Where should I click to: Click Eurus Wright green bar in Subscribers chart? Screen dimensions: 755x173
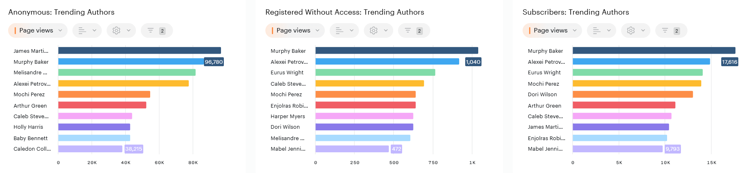click(637, 73)
